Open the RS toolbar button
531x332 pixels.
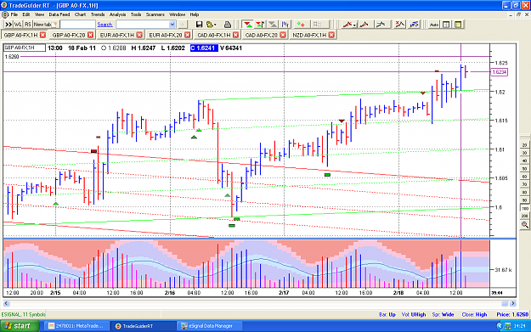(28, 25)
